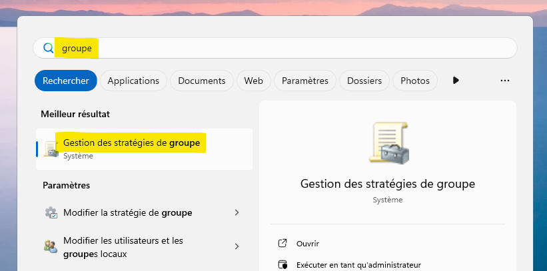Expand Modifier les utilisateurs et groupes locaux chevron
Image resolution: width=547 pixels, height=271 pixels.
[237, 246]
